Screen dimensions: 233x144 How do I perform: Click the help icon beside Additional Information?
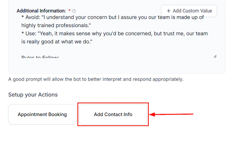tap(74, 11)
